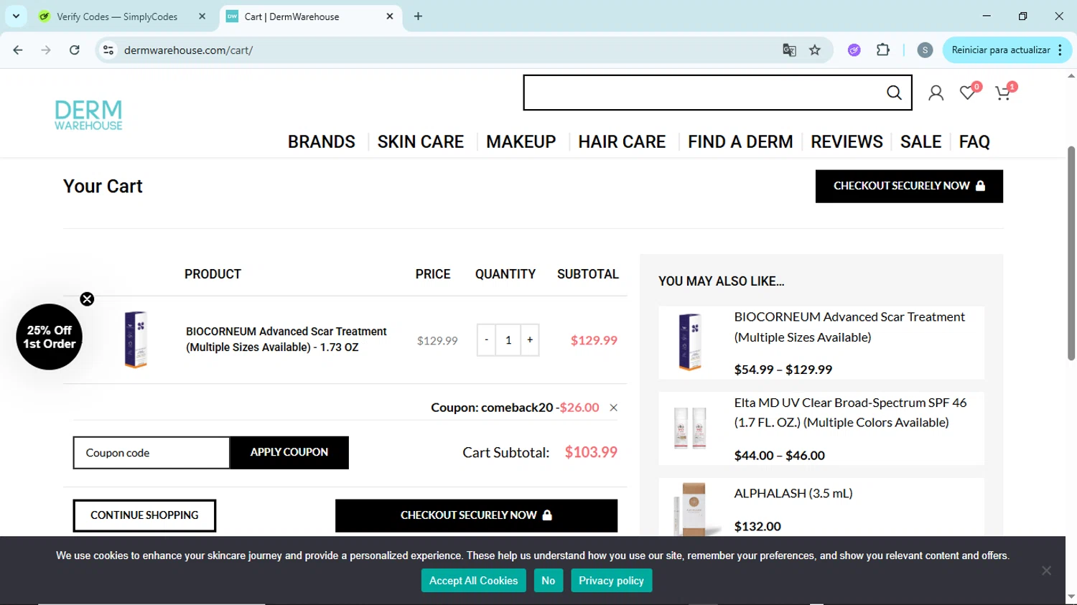Screen dimensions: 1077x605
Task: Open the tab search dropdown arrow
Action: tap(16, 16)
